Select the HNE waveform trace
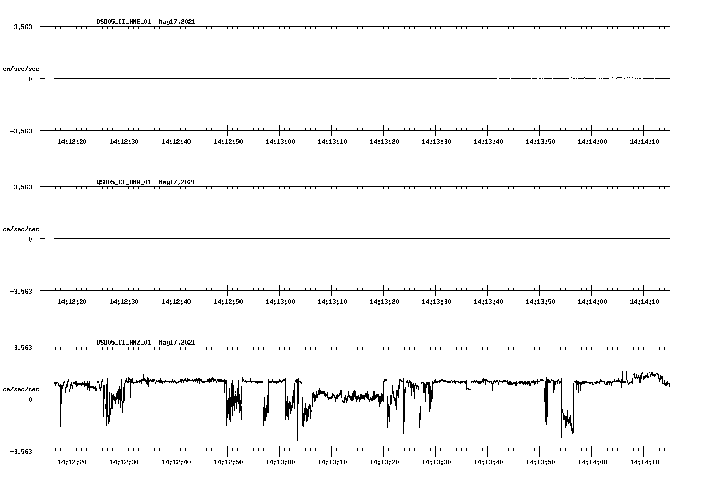 pos(312,78)
